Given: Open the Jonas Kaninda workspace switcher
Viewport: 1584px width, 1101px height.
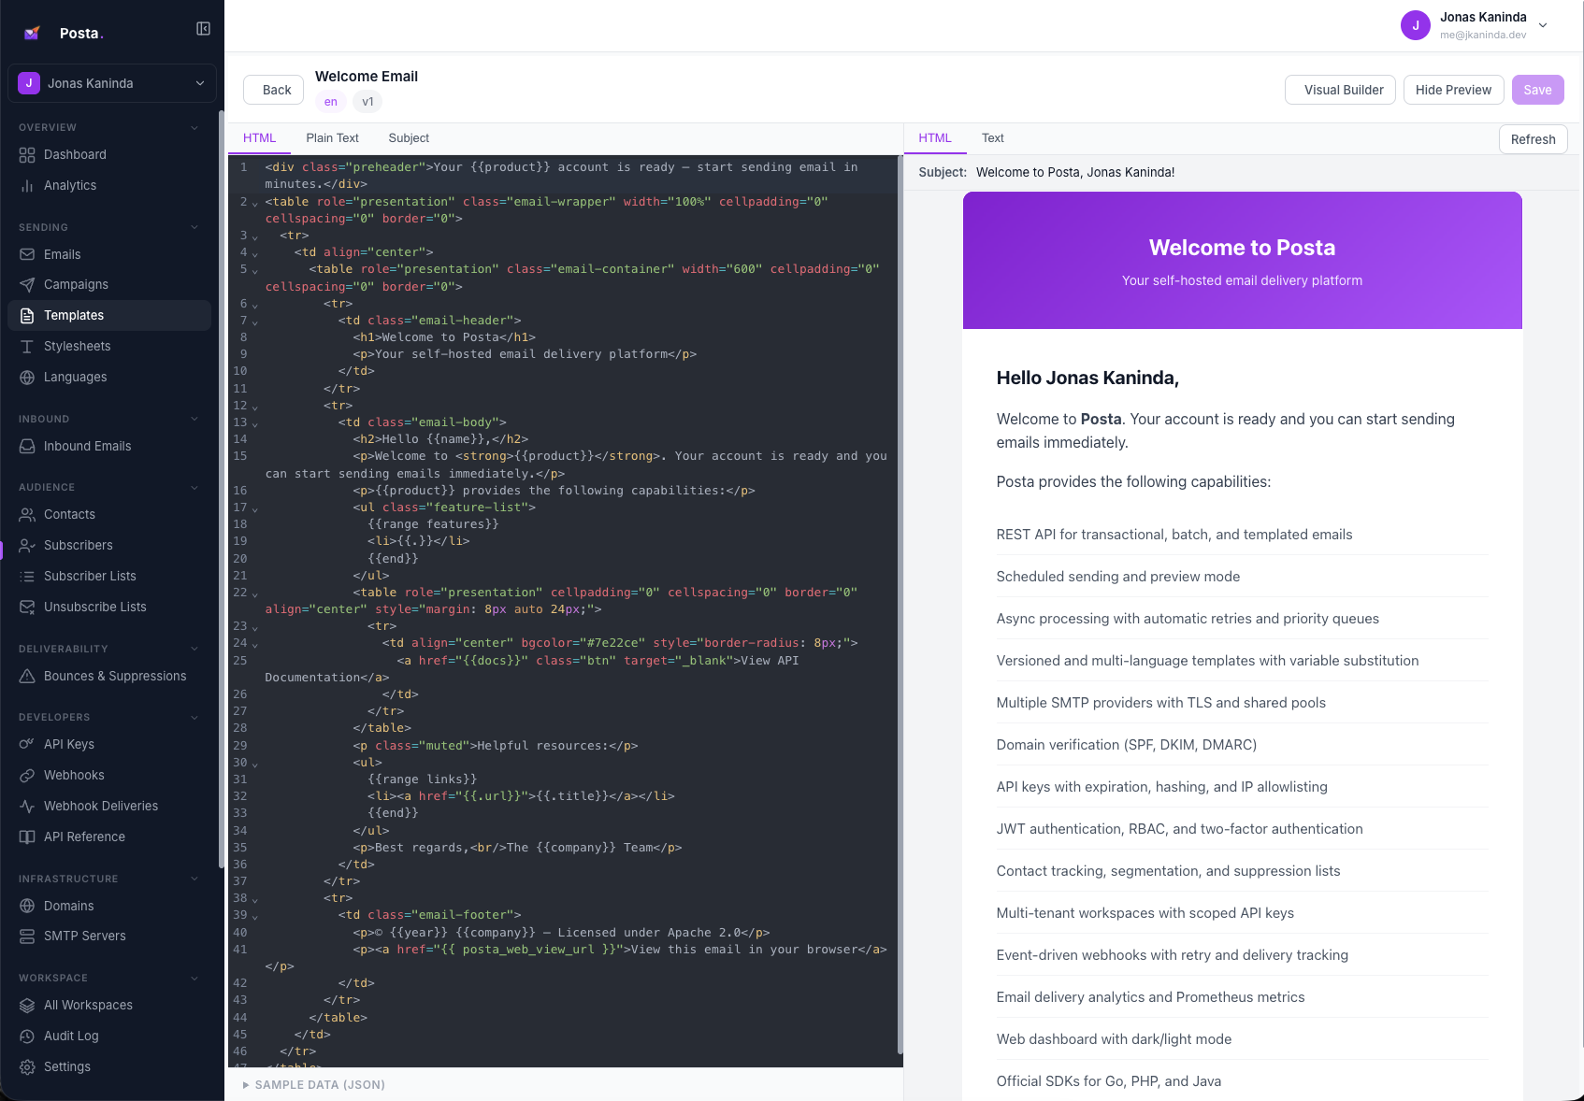Looking at the screenshot, I should click(112, 83).
